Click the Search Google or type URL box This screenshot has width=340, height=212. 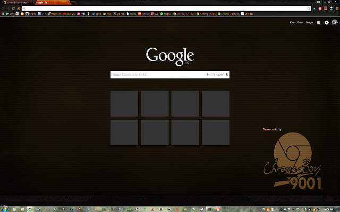tap(170, 75)
